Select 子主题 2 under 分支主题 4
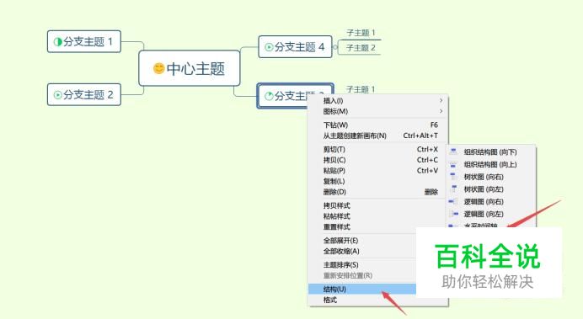This screenshot has width=583, height=319. pos(361,48)
